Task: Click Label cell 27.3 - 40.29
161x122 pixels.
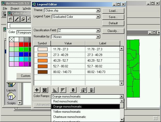Action: pos(102,55)
